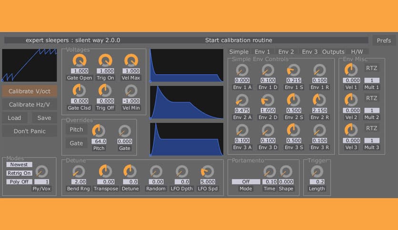Click the Trigger Length knob

317,172
